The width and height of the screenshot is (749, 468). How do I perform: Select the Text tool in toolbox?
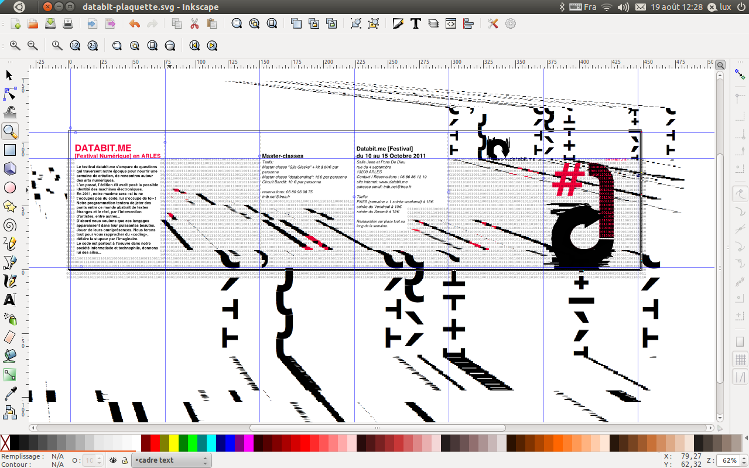coord(9,300)
